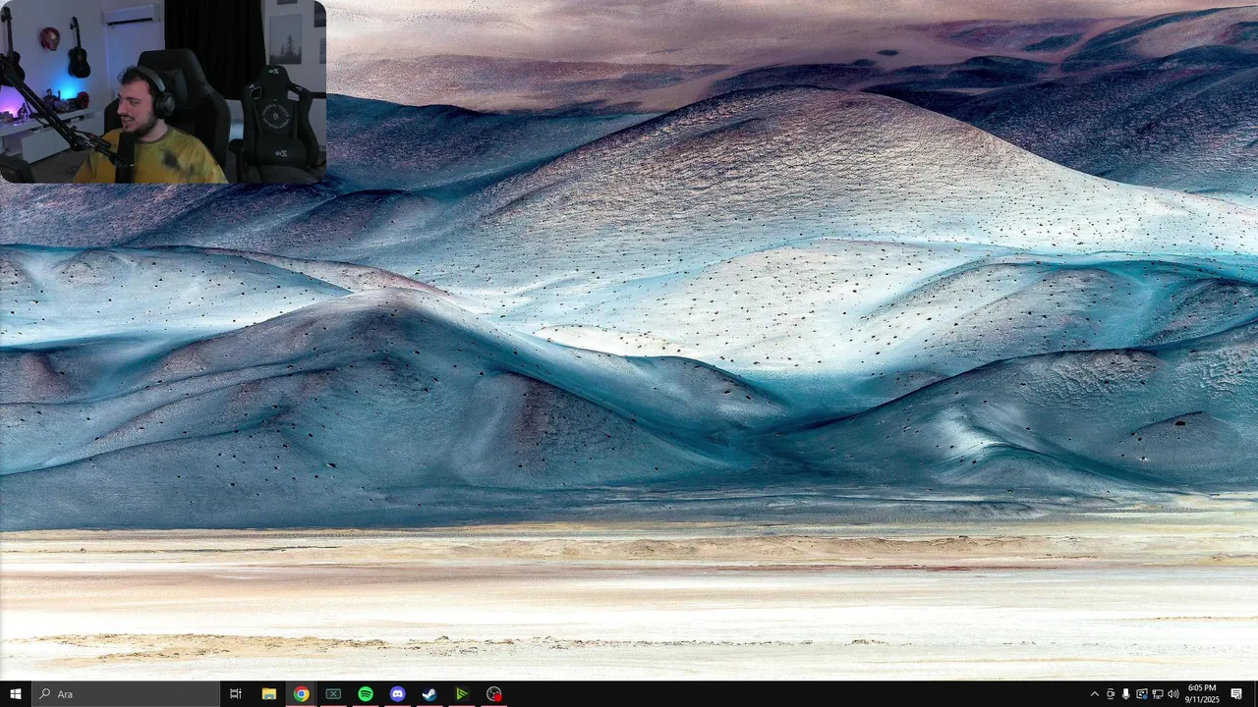This screenshot has height=707, width=1258.
Task: Switch to Google Chrome on the taskbar
Action: tap(301, 694)
